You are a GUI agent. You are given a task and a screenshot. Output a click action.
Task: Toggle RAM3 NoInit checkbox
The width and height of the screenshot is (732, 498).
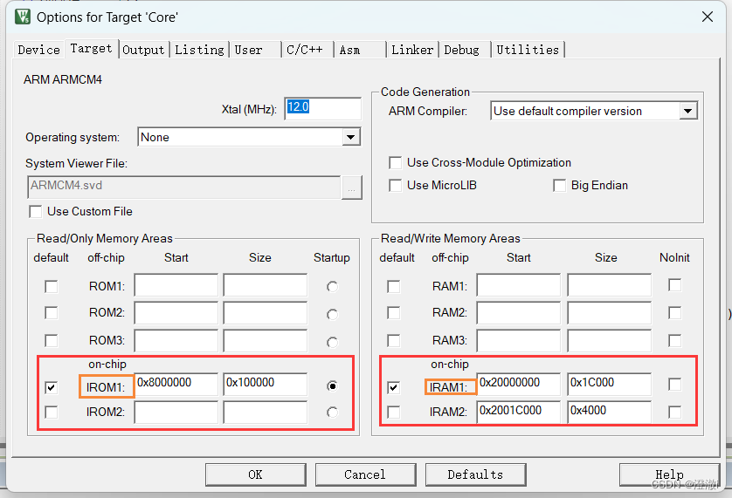click(674, 341)
